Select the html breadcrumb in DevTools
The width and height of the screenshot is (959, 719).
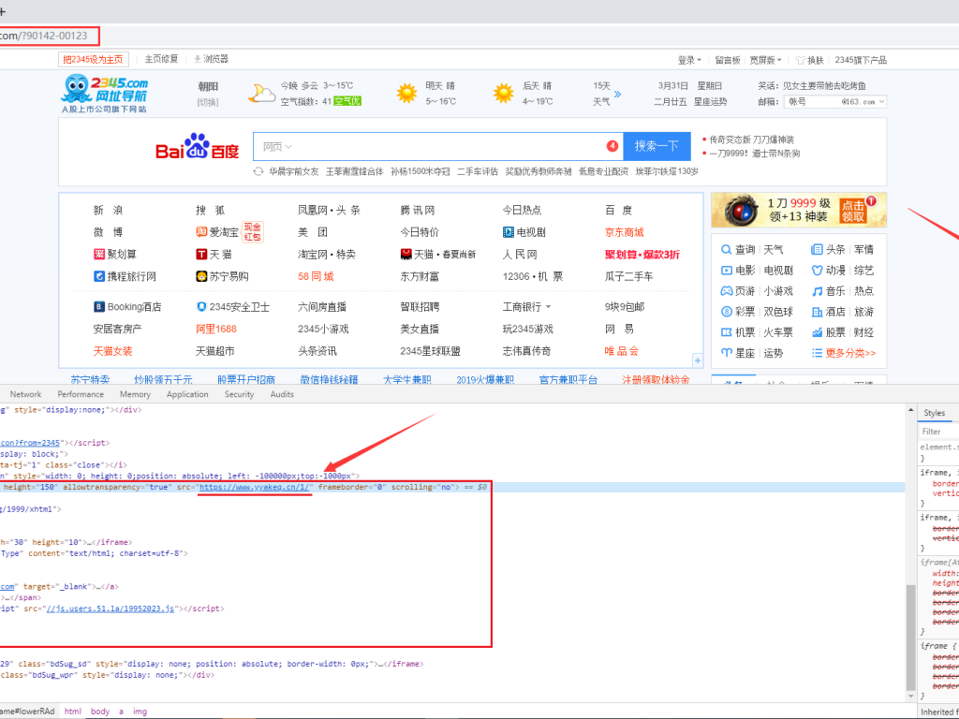(x=73, y=712)
